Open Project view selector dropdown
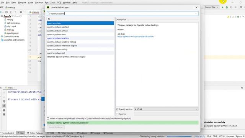 point(1,12)
